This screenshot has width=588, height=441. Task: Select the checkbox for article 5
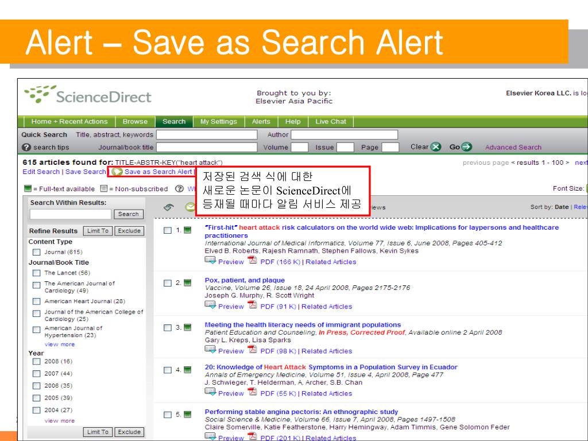tap(168, 415)
